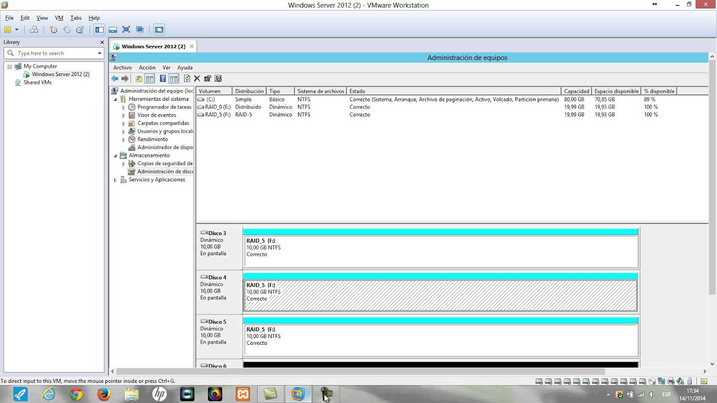
Task: Open the VMware VM menu
Action: click(x=59, y=18)
